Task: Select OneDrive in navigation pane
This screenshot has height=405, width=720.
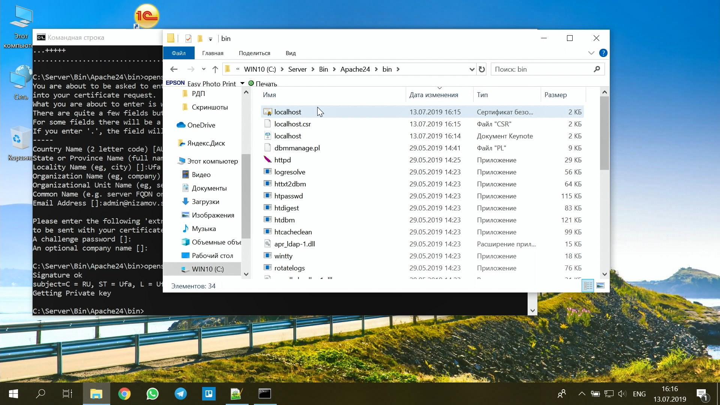Action: coord(201,125)
